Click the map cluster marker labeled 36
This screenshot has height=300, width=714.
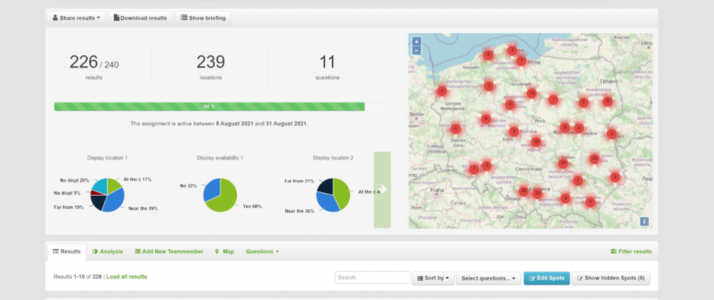pos(524,191)
